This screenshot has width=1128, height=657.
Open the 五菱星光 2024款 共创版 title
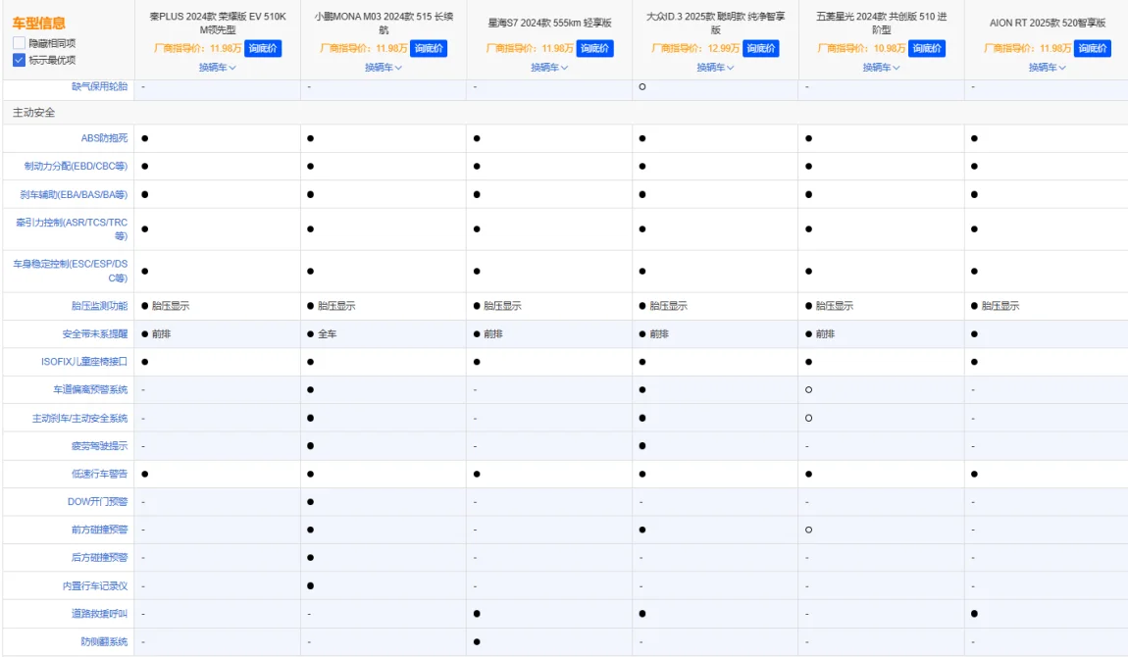pyautogui.click(x=881, y=23)
